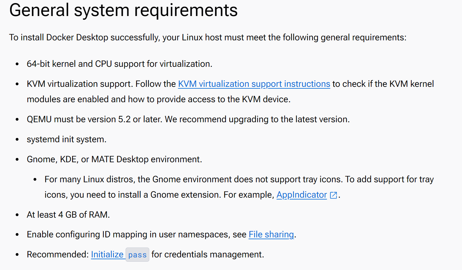The height and width of the screenshot is (270, 462).
Task: Click the "pass" code badge
Action: click(x=137, y=255)
